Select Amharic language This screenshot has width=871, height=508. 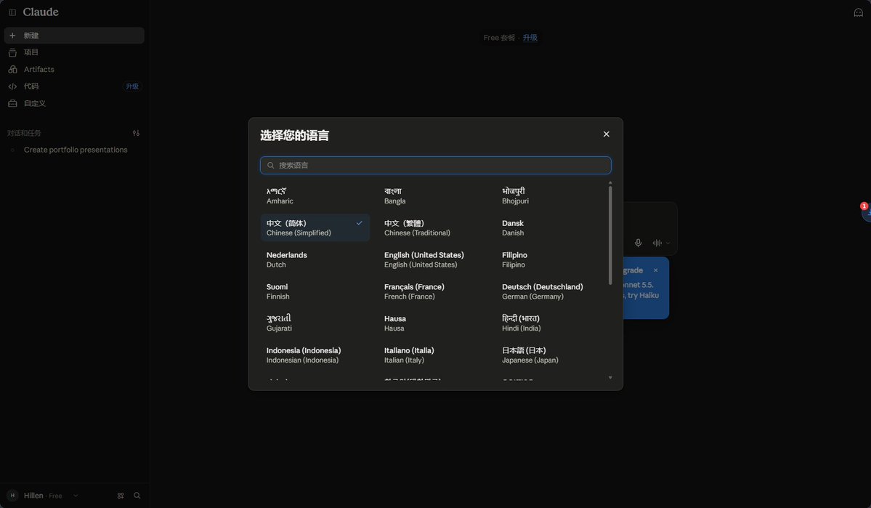point(315,195)
